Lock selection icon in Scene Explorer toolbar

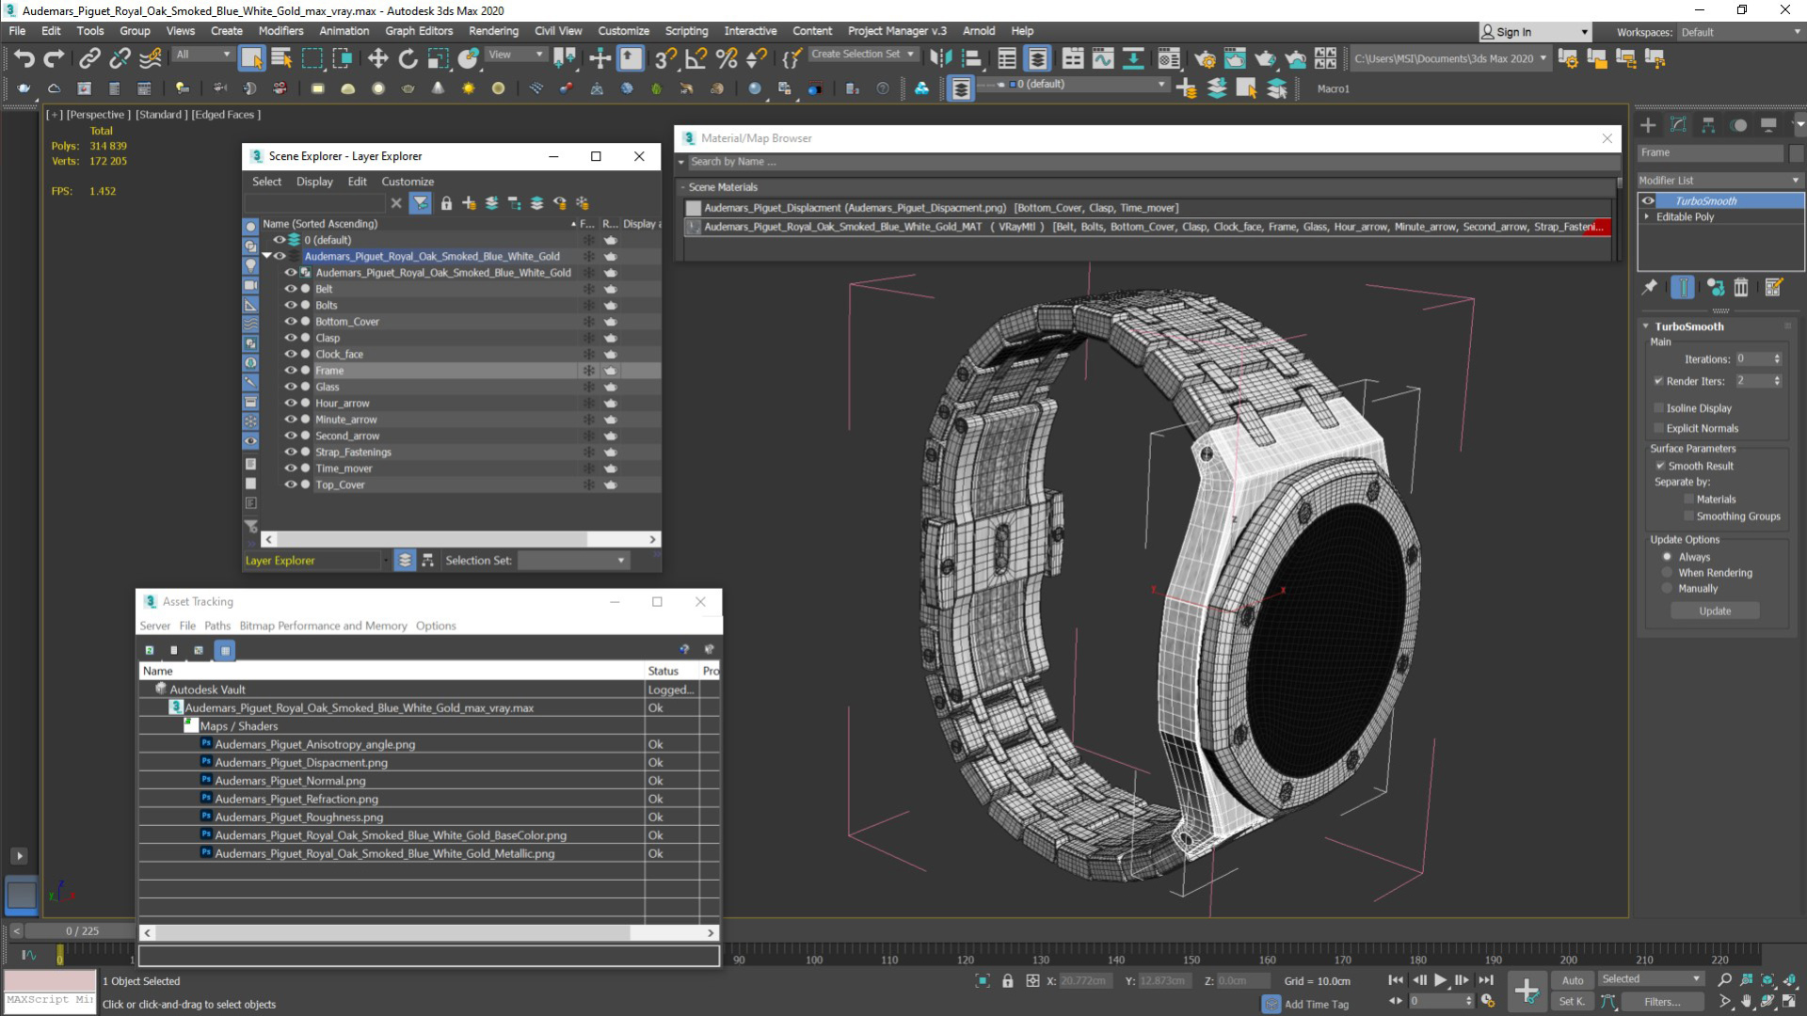pos(446,203)
